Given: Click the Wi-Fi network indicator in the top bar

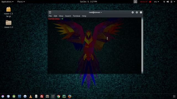Looking at the screenshot, I should click(164, 2).
